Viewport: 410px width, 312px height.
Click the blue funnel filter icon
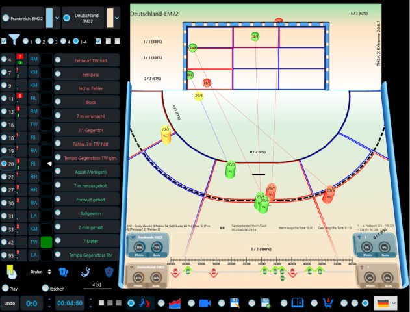pos(14,40)
